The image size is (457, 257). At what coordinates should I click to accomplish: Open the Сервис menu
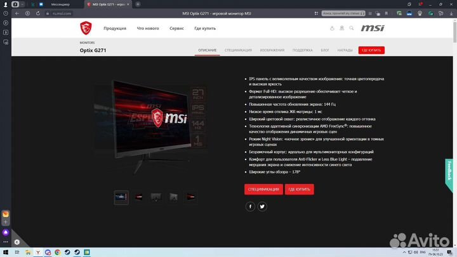tap(176, 29)
